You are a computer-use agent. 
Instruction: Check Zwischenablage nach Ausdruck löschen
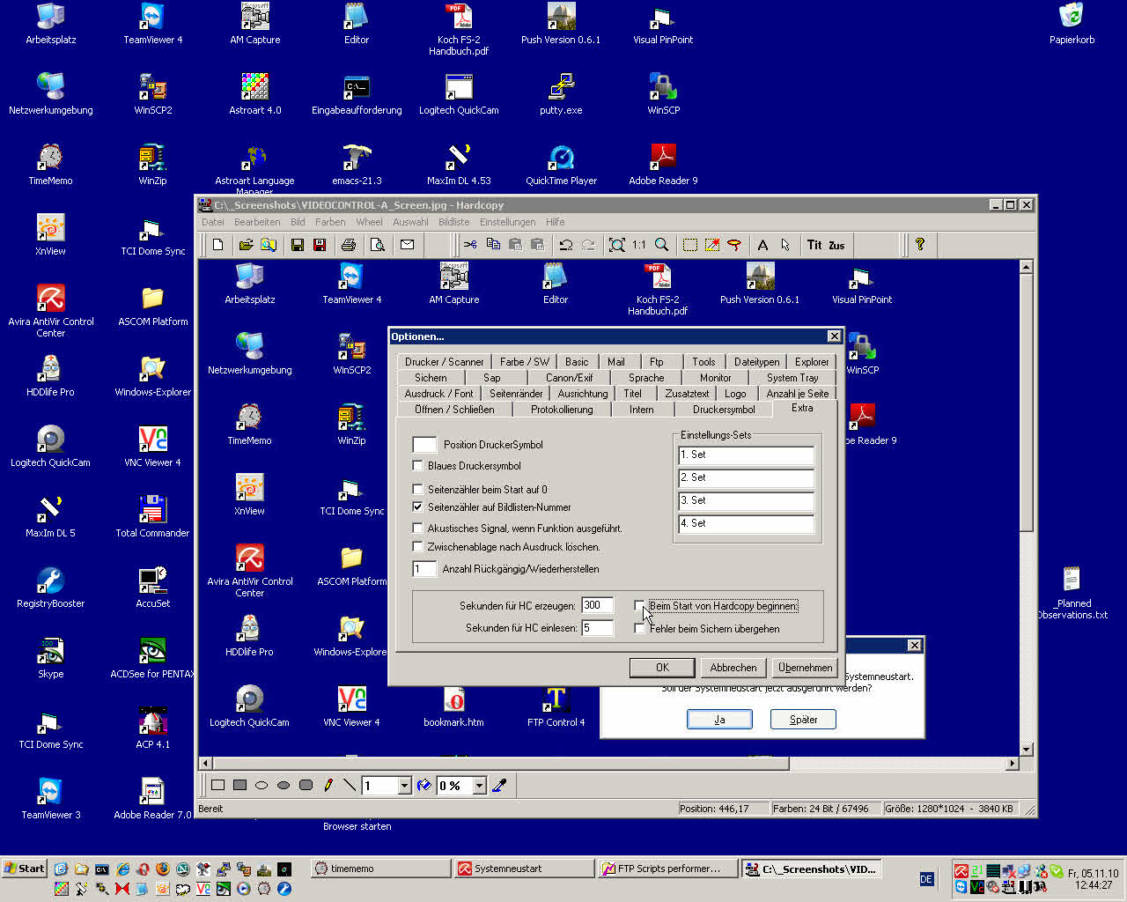(417, 546)
